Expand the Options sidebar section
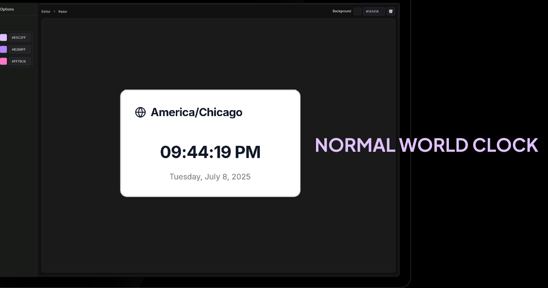This screenshot has width=548, height=288. point(8,9)
